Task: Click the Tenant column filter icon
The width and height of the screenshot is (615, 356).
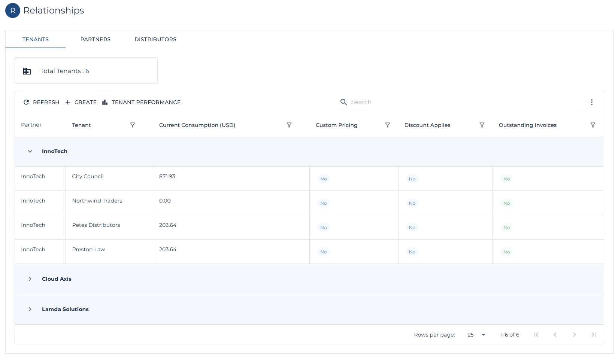Action: (x=133, y=125)
